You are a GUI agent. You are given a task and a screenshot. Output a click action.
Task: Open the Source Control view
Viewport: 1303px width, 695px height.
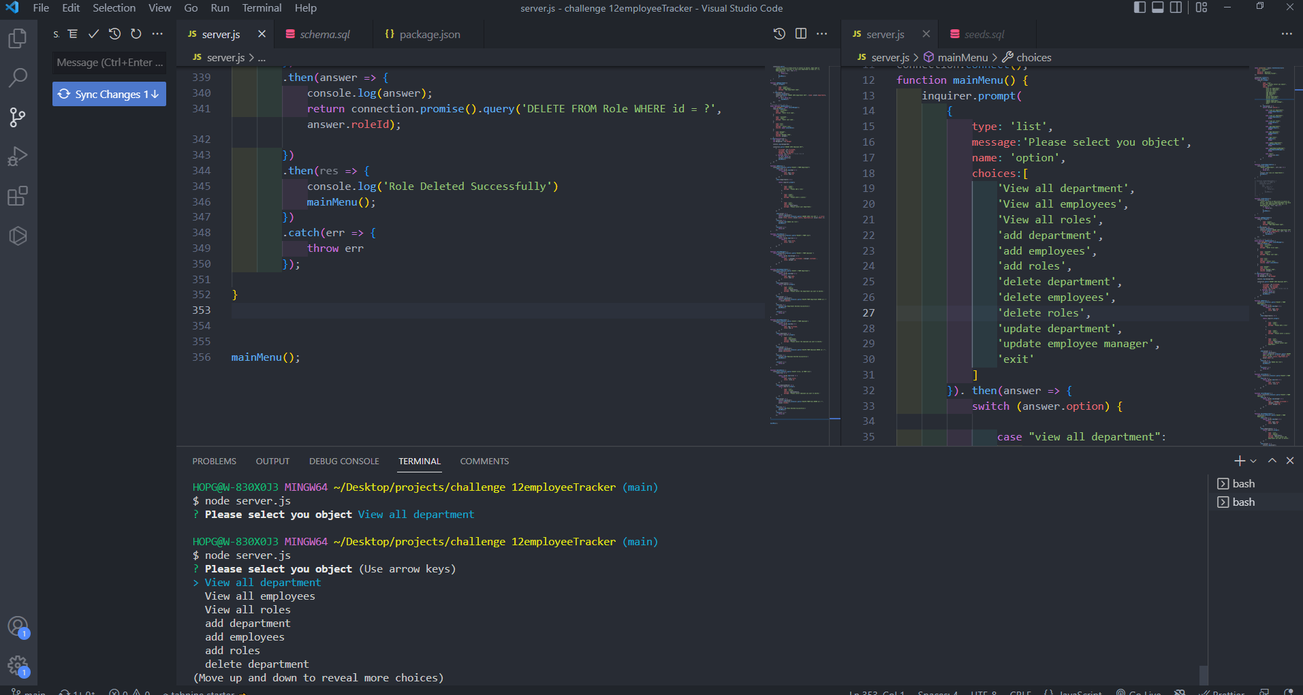point(17,117)
